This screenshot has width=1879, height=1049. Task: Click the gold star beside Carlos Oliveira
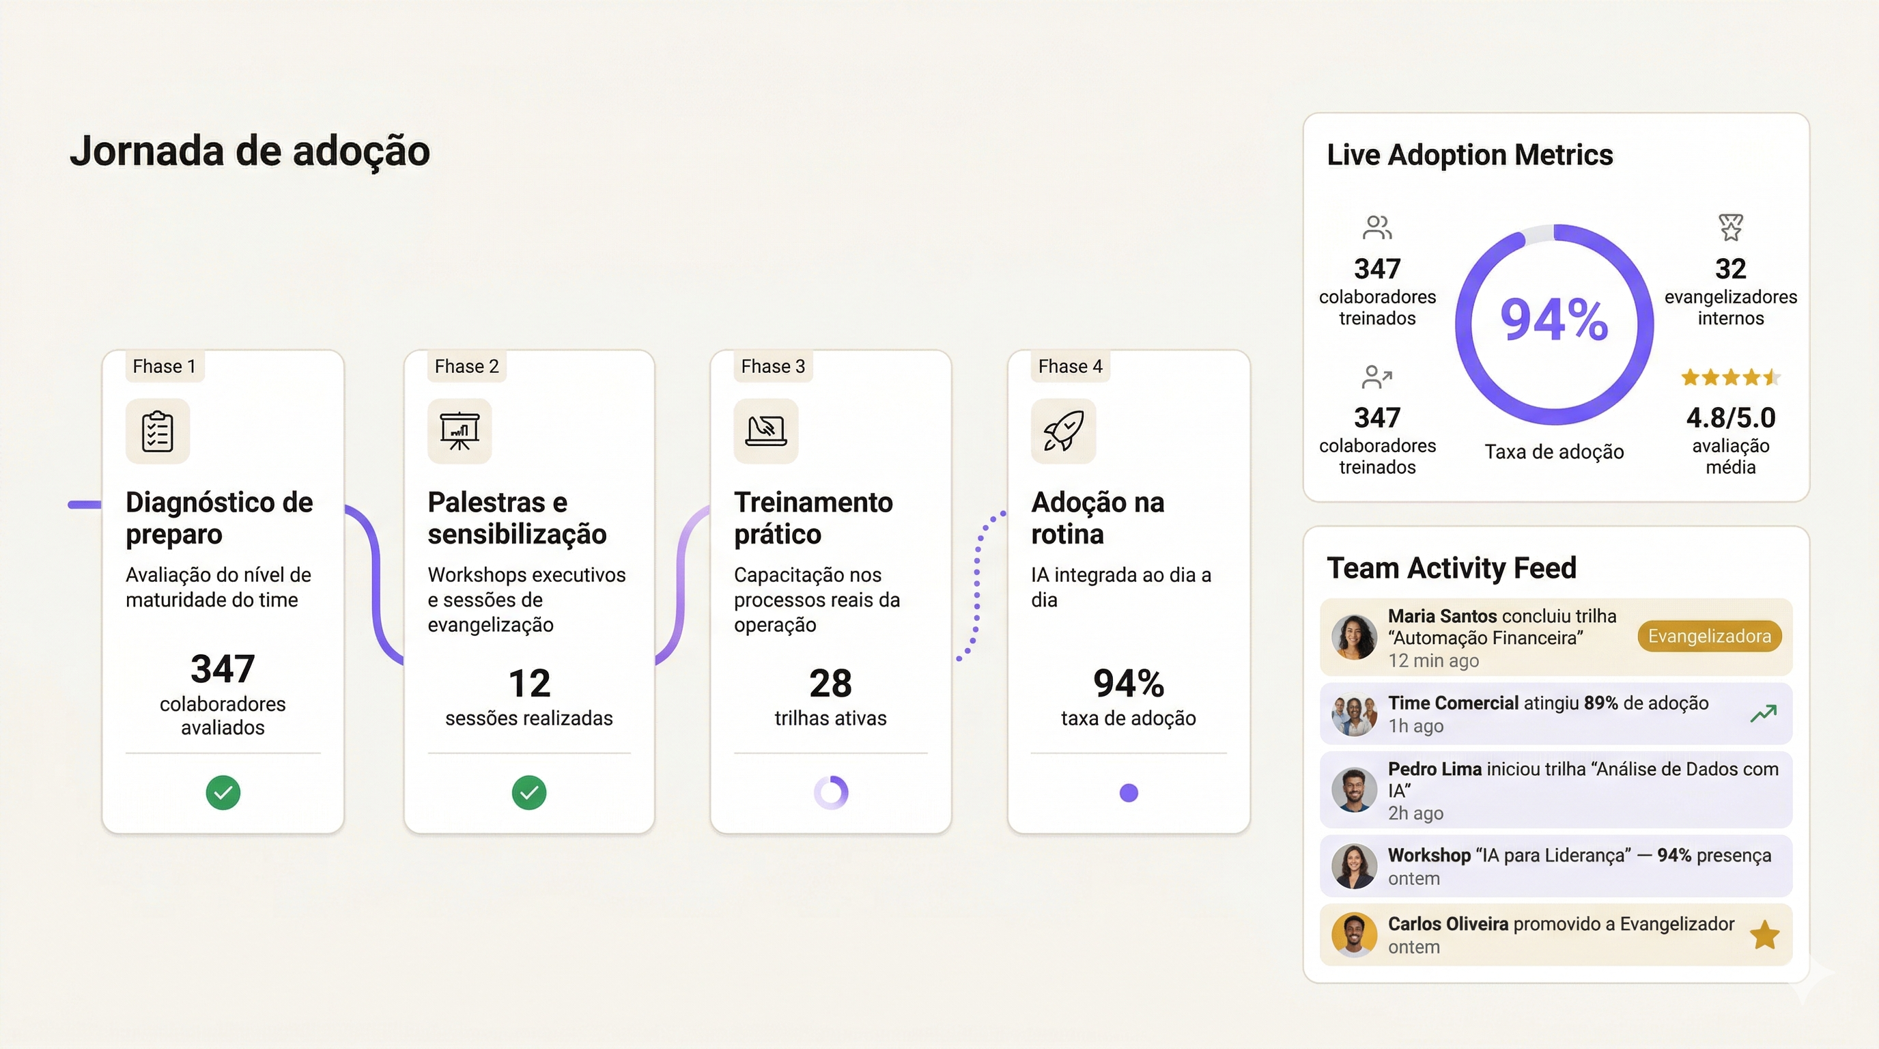point(1764,934)
